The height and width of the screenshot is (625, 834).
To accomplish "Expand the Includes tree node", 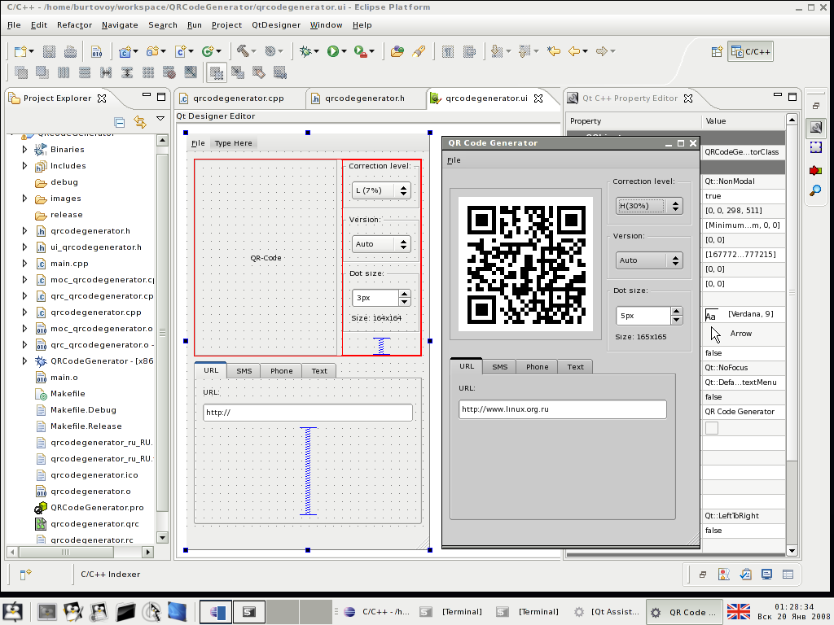I will pos(24,166).
